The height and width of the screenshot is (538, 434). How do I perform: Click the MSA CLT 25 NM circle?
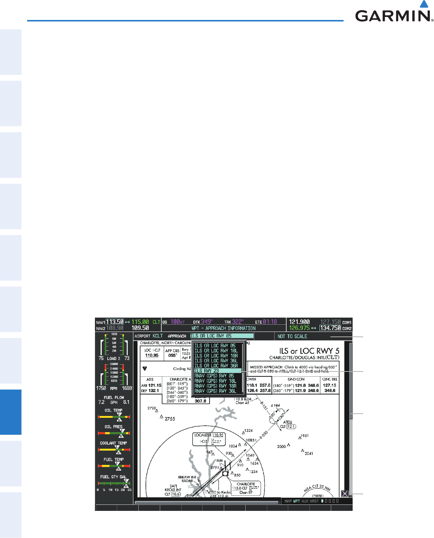point(318,491)
